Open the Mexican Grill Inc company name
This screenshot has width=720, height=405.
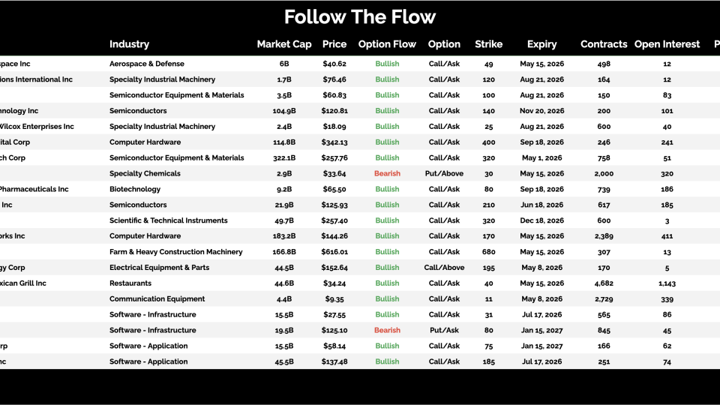pyautogui.click(x=22, y=283)
